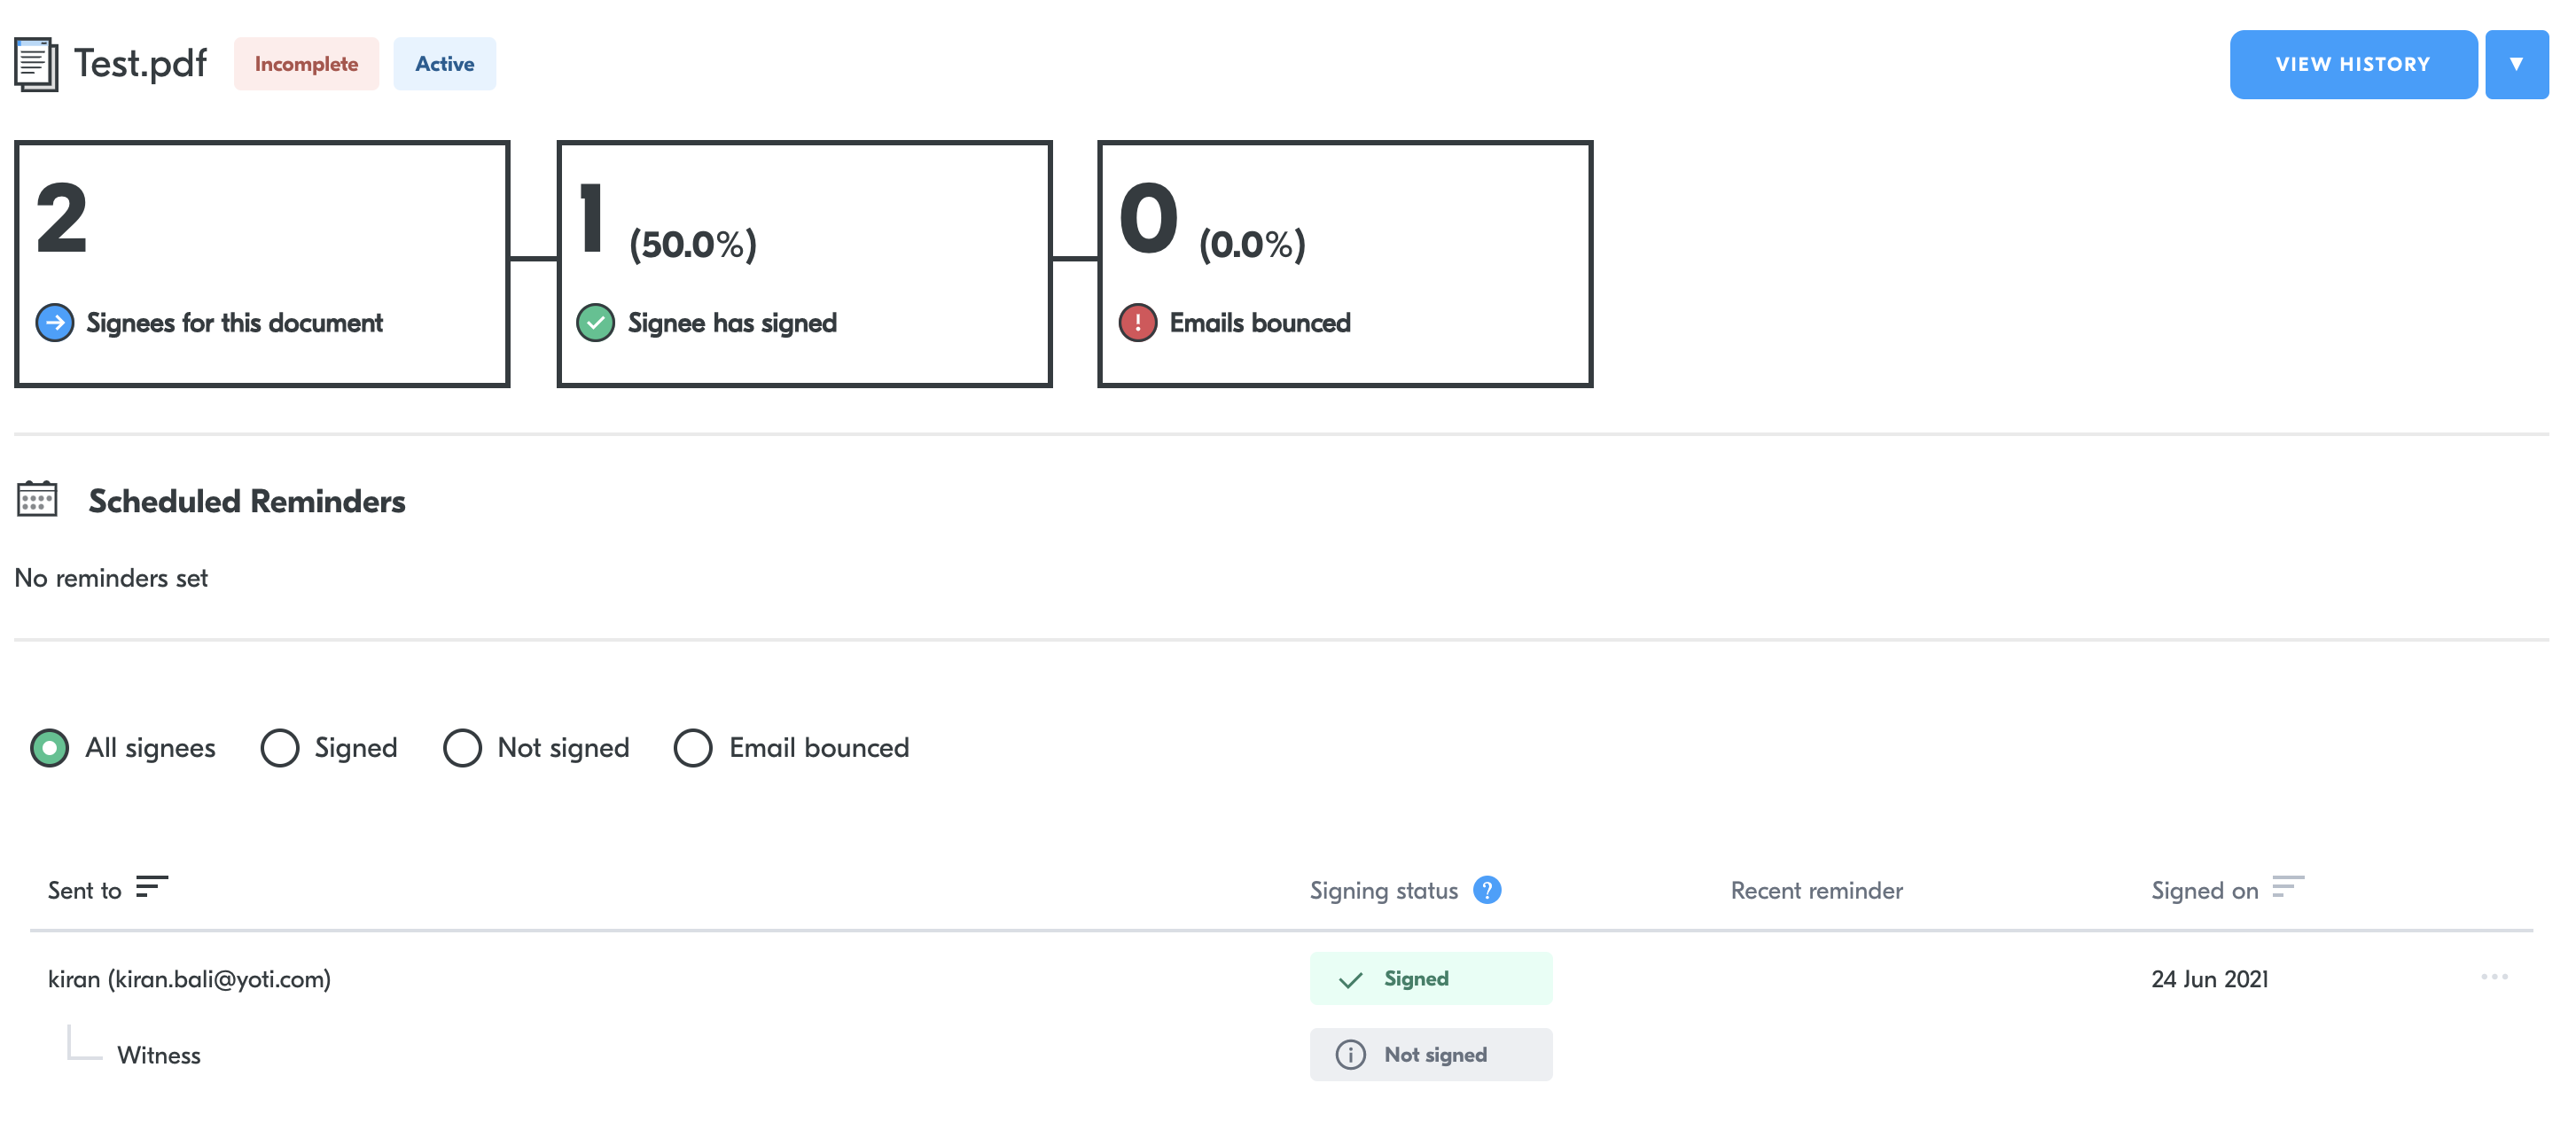Select the All signees radio button

(50, 748)
